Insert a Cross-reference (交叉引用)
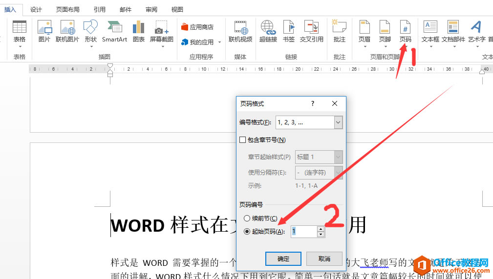The height and width of the screenshot is (279, 493). tap(312, 31)
